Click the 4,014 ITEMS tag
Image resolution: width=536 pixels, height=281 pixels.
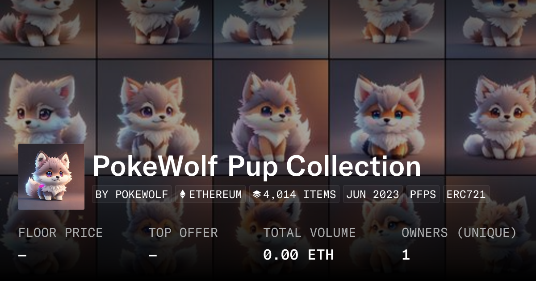294,194
